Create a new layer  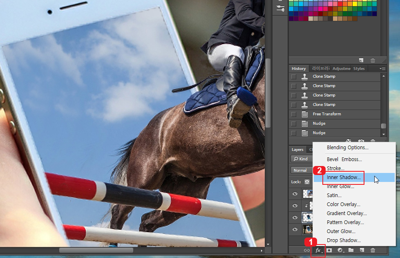[x=362, y=250]
